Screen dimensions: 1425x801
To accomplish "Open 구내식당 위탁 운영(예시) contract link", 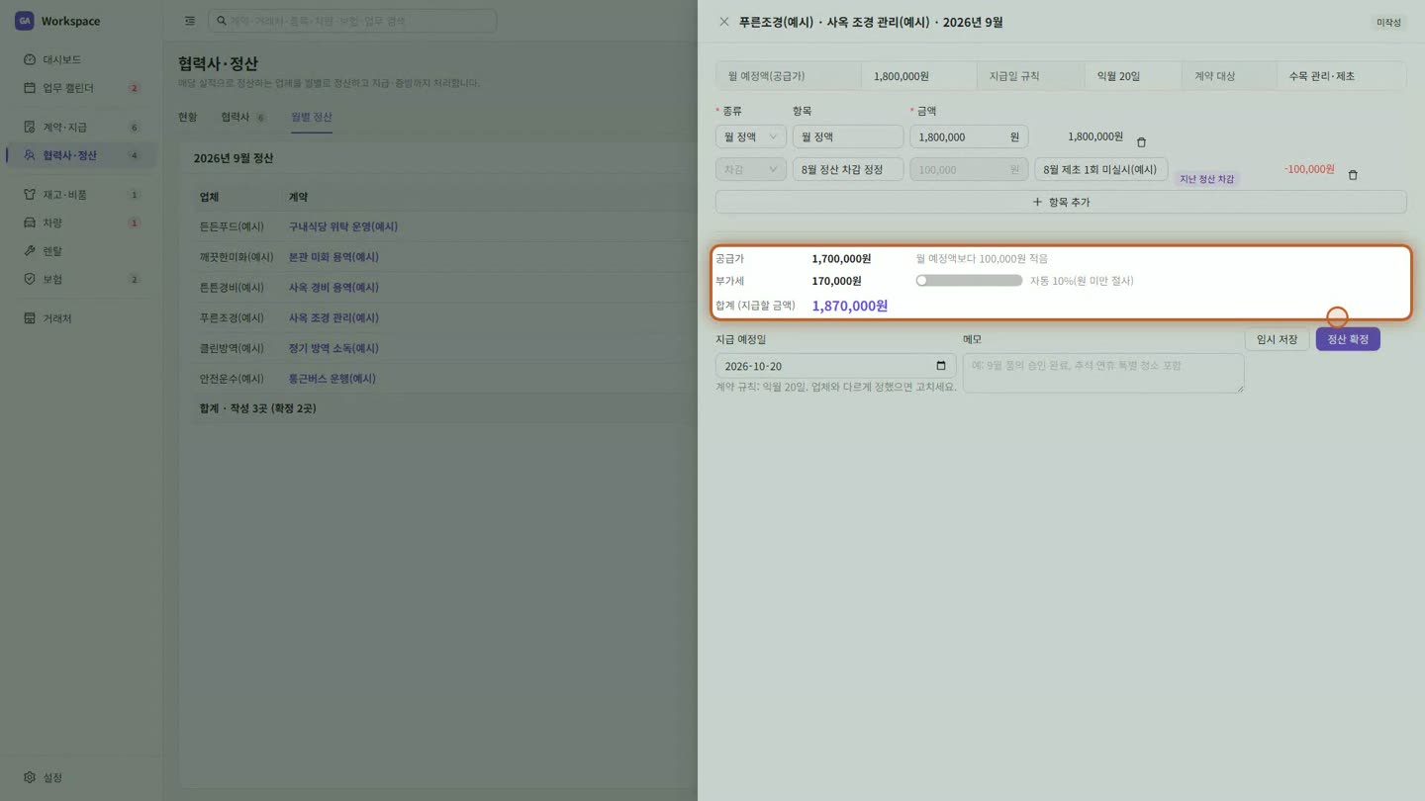I will (x=343, y=226).
